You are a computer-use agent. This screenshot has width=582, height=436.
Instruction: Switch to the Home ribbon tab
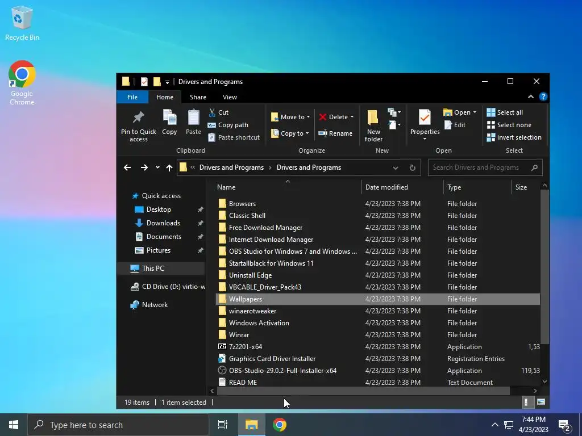click(x=165, y=97)
